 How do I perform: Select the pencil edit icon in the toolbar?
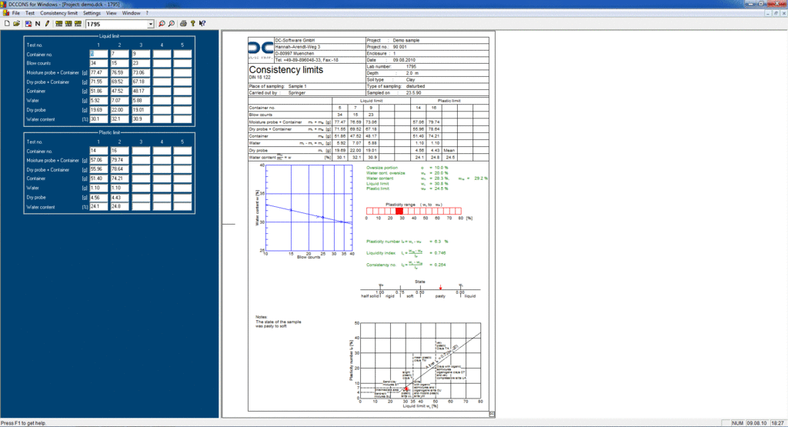pos(47,24)
